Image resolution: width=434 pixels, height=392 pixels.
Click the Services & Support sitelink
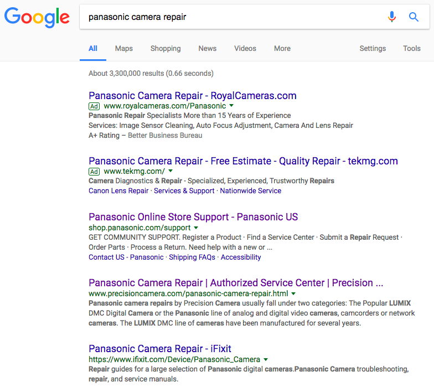[x=184, y=190]
